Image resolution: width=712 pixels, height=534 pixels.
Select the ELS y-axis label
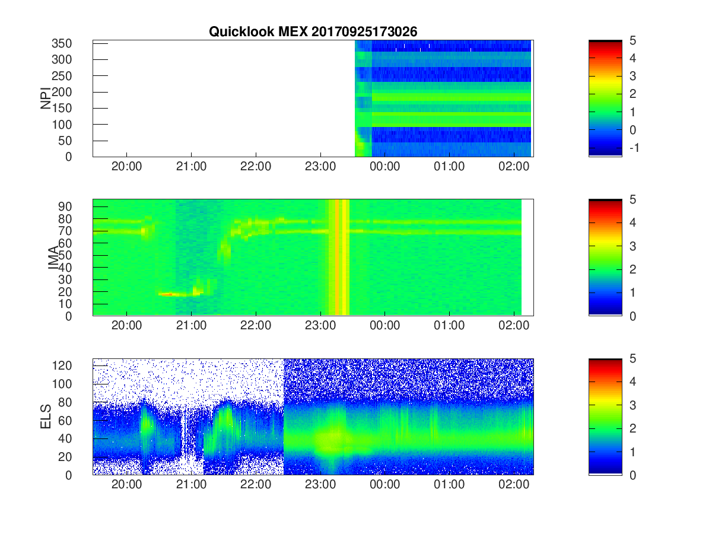pos(45,417)
